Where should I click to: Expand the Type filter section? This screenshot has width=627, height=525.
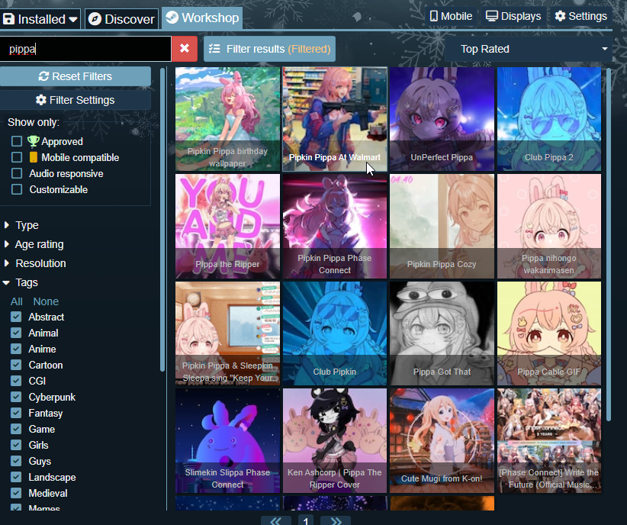click(x=21, y=225)
